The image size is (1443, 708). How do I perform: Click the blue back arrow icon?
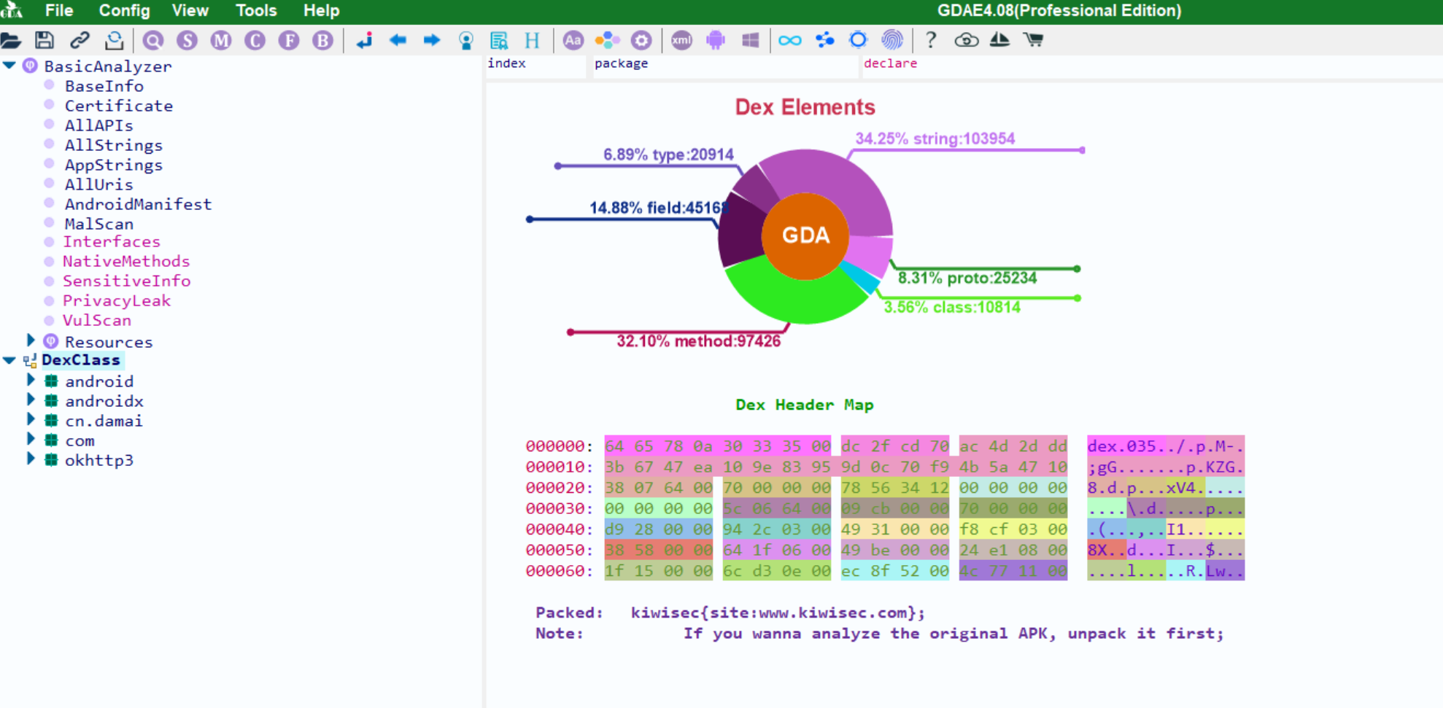click(398, 40)
